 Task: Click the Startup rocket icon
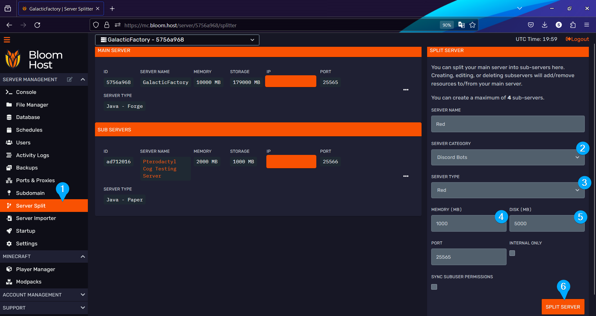tap(9, 231)
